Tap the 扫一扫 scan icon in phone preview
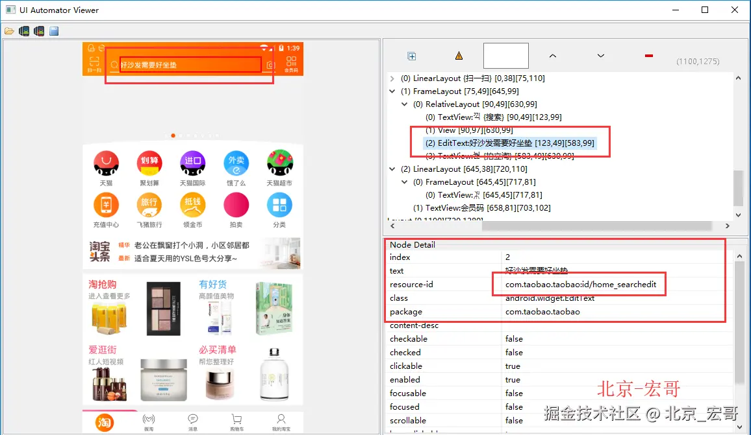The image size is (751, 435). point(94,64)
